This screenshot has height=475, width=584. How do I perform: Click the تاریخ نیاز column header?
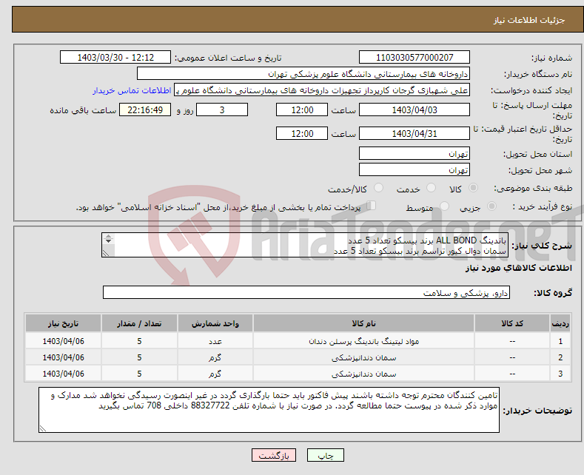pos(64,323)
